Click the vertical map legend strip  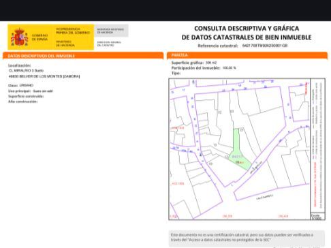click(317, 145)
